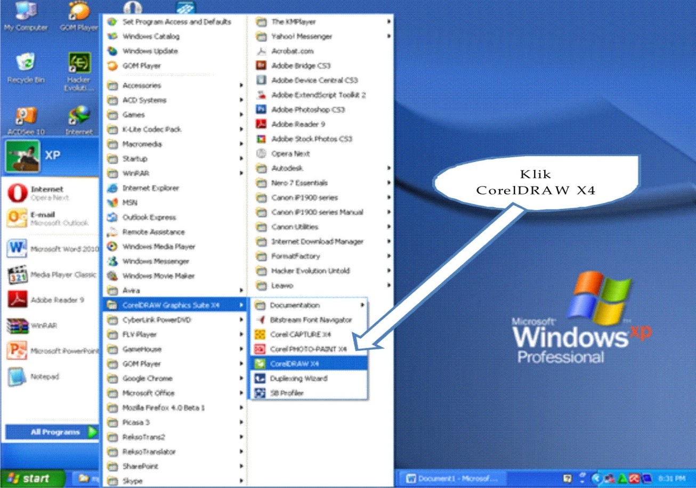Expand the Documentation submenu arrow

coord(362,305)
